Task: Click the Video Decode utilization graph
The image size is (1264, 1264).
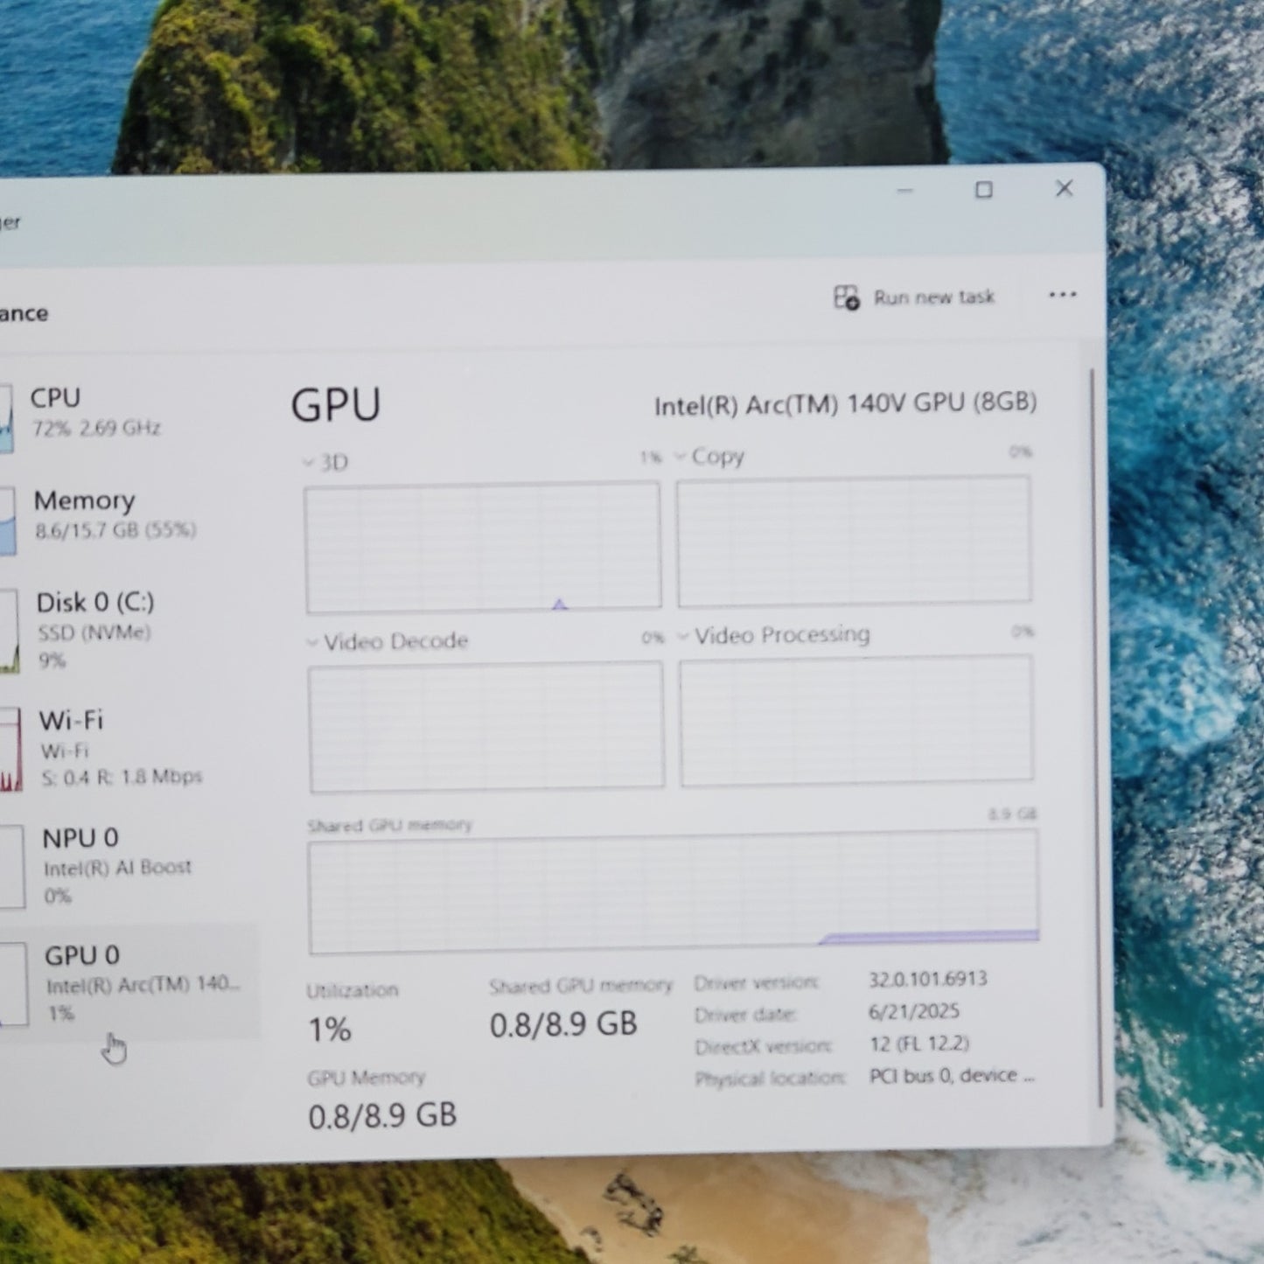Action: [485, 726]
